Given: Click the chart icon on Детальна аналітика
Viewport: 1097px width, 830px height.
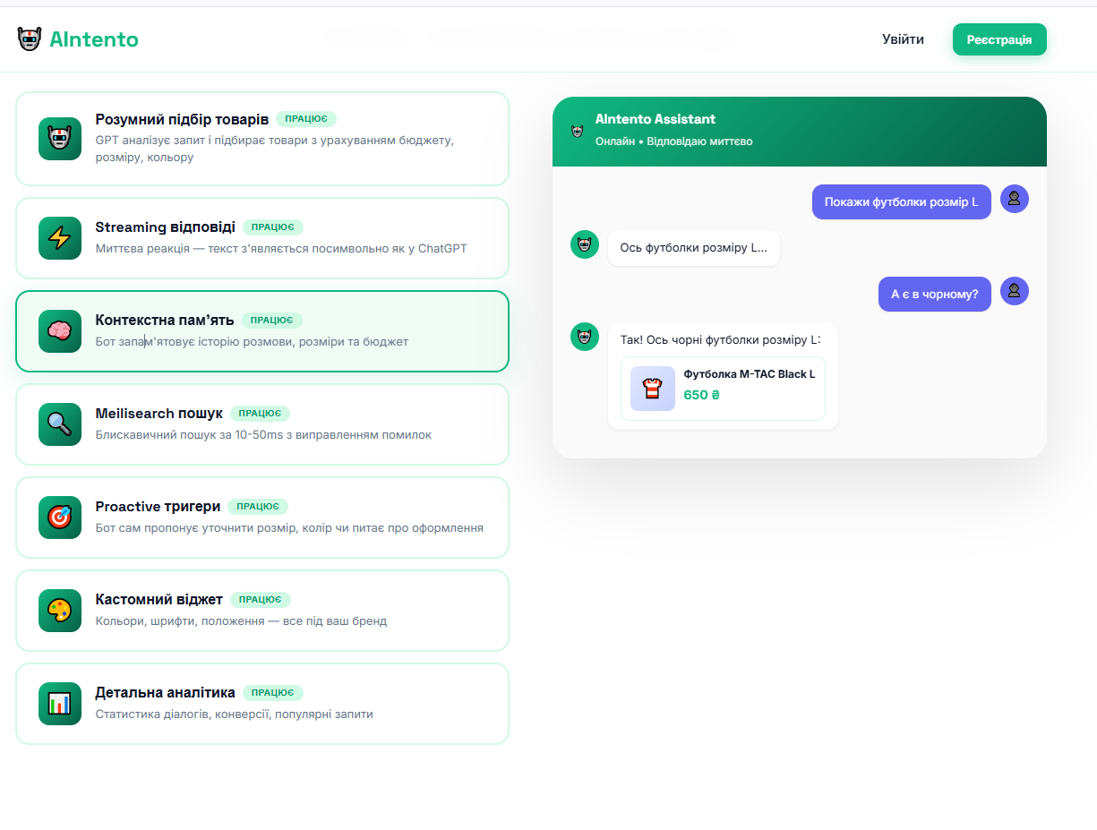Looking at the screenshot, I should coord(59,704).
